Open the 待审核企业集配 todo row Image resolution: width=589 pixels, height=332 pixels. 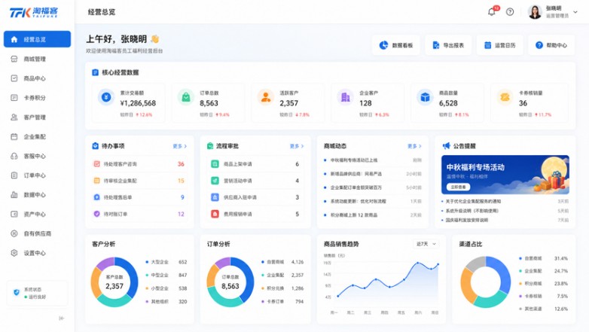(139, 181)
